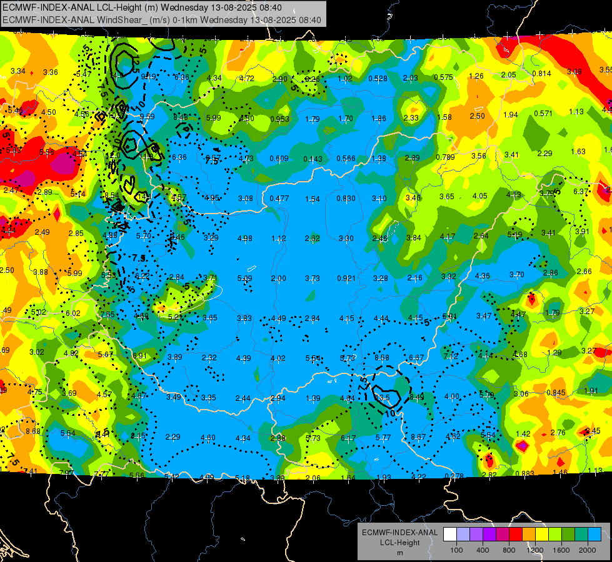
Task: Click the LCL-Height title line in the header
Action: [x=142, y=7]
